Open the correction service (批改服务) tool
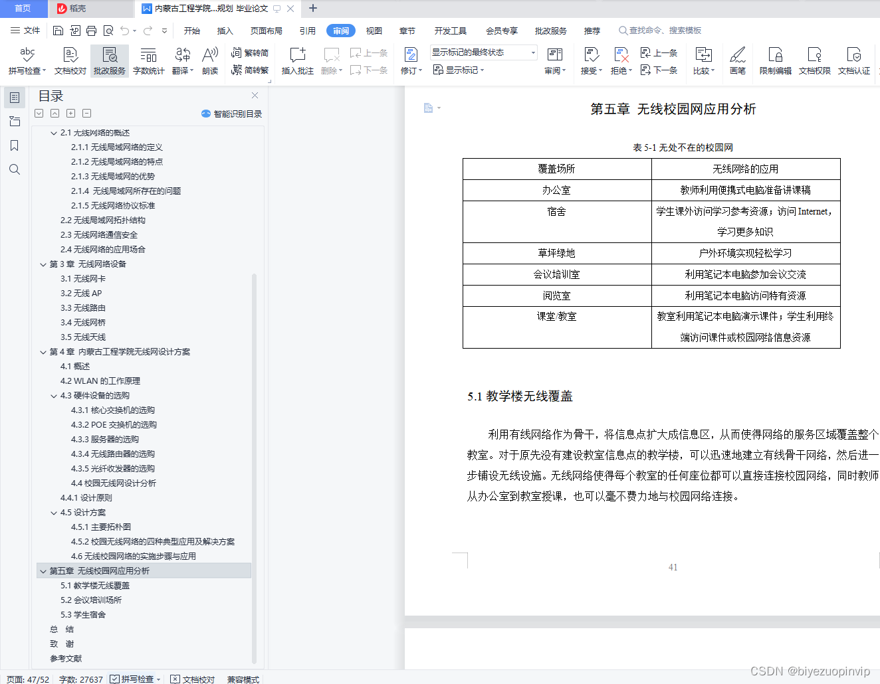 pos(110,61)
